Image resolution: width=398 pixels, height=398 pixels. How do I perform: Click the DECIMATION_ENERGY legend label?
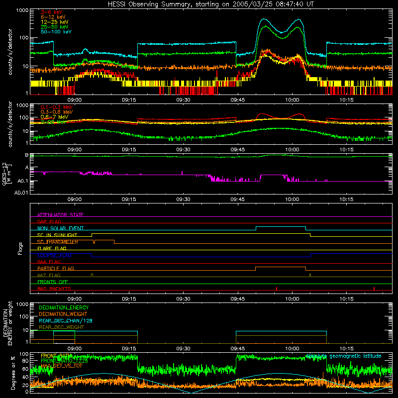click(64, 307)
